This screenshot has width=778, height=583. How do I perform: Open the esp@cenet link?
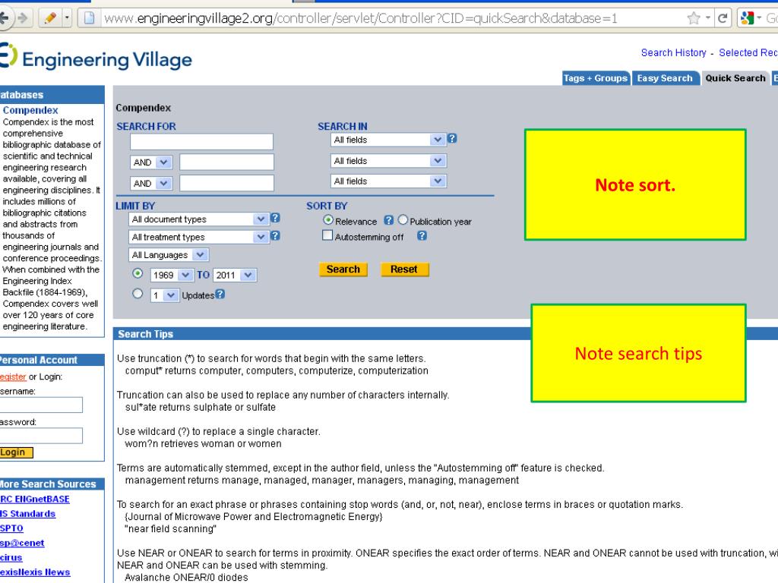(22, 543)
